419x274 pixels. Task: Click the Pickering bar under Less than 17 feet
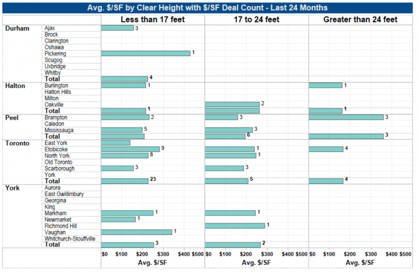146,53
